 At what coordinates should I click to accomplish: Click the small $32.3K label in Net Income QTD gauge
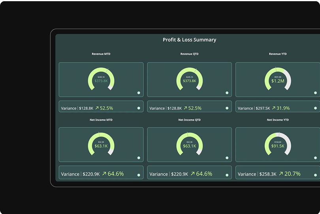tap(189, 142)
